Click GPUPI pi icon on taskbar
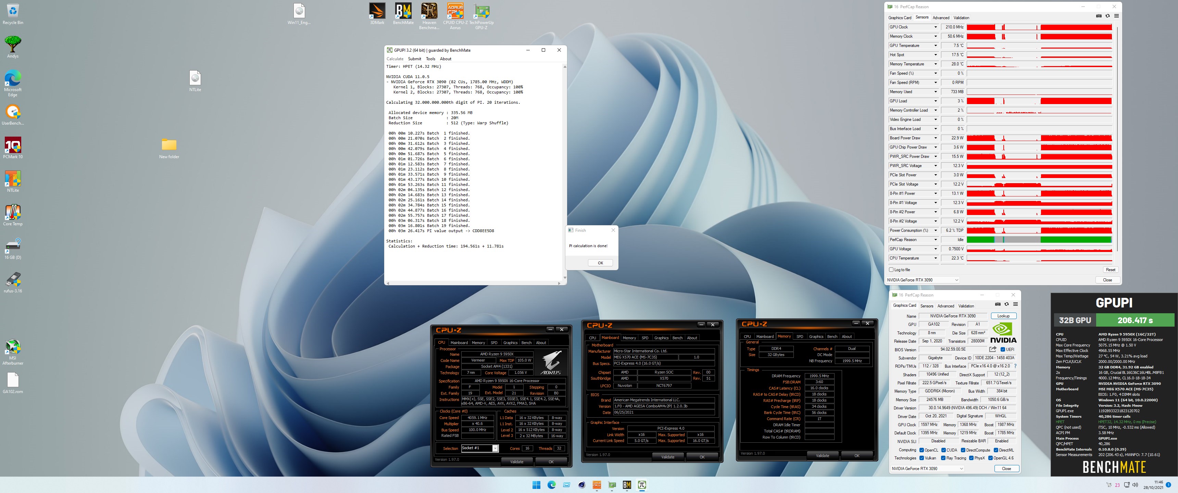Viewport: 1178px width, 493px height. [x=642, y=485]
